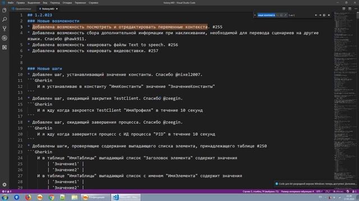The height and width of the screenshot is (201, 359).
Task: Click the '#250' issue reference
Action: 262,146
